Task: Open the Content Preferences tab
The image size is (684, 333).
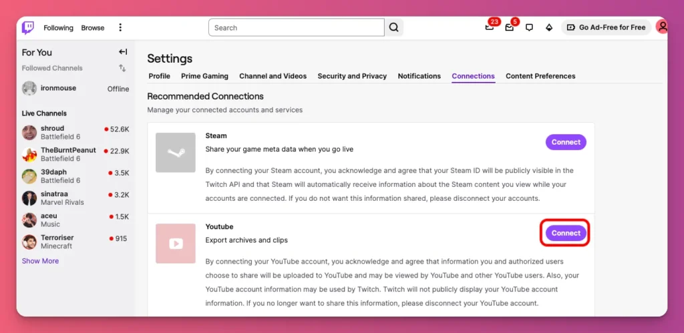Action: [540, 76]
